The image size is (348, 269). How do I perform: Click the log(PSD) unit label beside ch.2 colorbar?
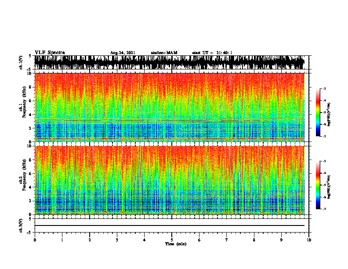[329, 187]
